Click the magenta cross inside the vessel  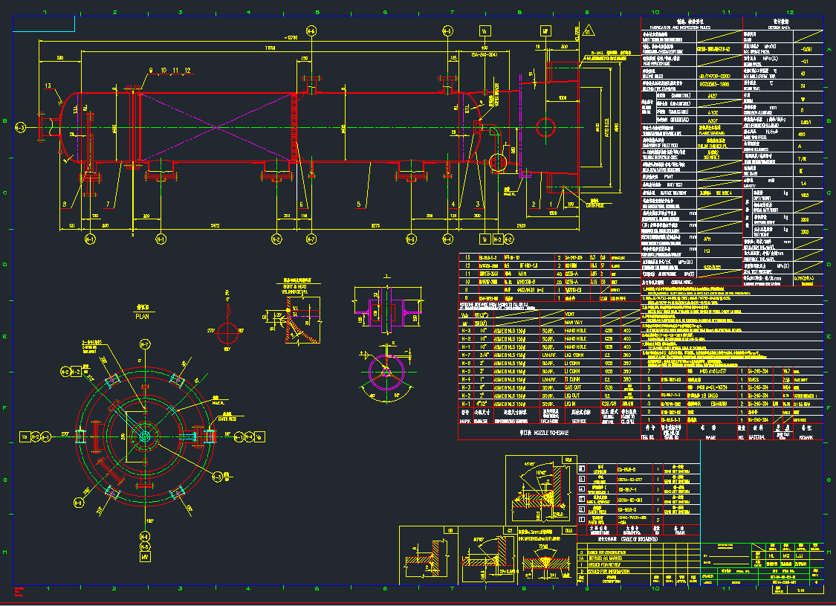(216, 127)
